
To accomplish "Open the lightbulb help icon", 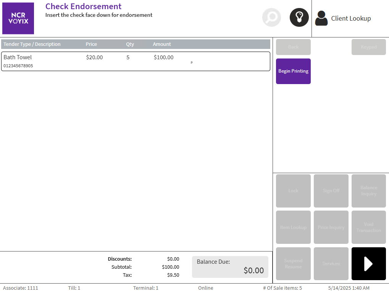I will pos(299,18).
